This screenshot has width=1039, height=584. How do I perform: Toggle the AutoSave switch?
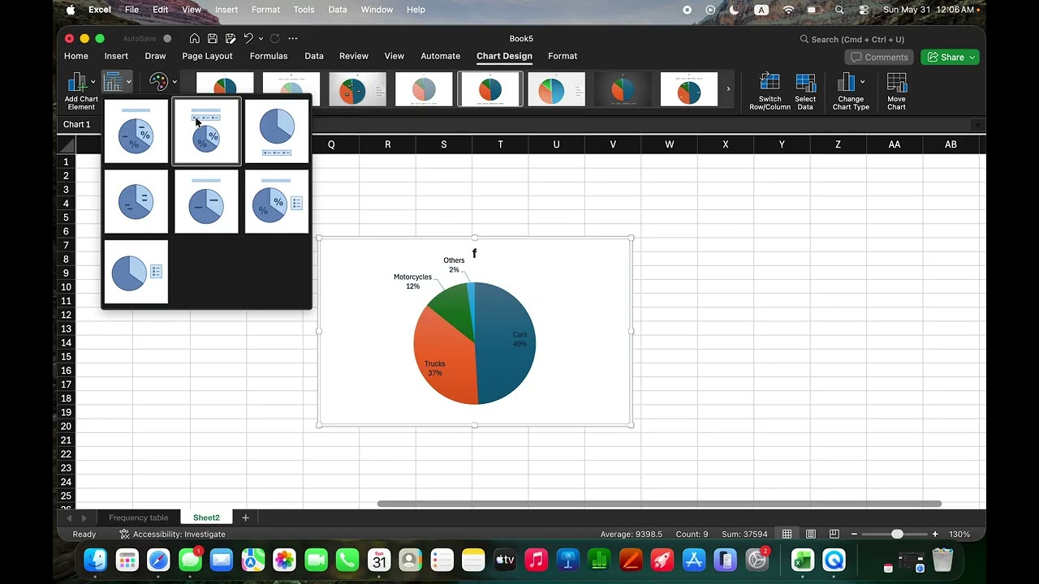tap(167, 38)
